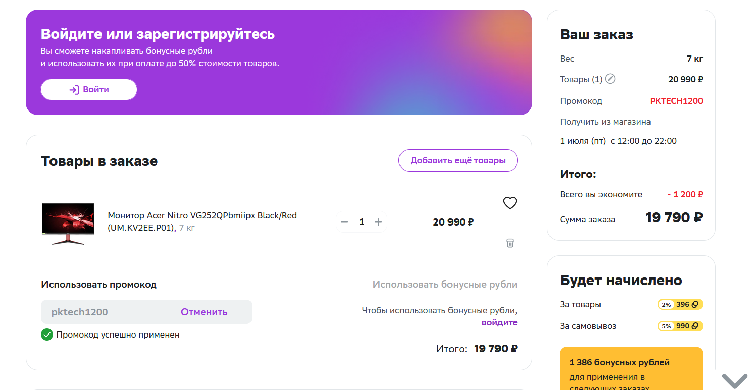Click the bonus coin icon next to 990
The width and height of the screenshot is (750, 390).
tap(695, 326)
